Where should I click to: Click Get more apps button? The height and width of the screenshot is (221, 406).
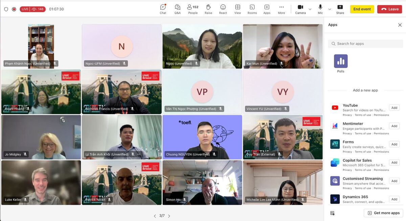383,213
